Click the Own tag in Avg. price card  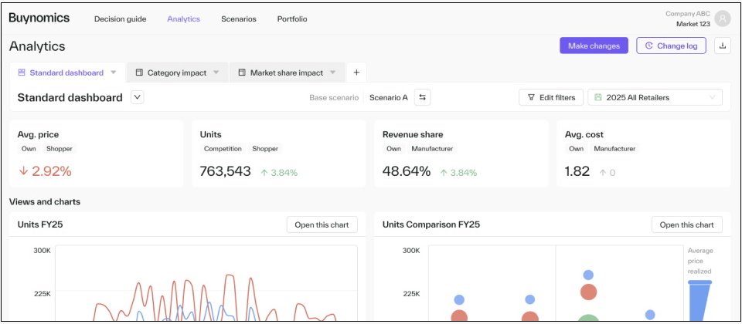[x=29, y=149]
